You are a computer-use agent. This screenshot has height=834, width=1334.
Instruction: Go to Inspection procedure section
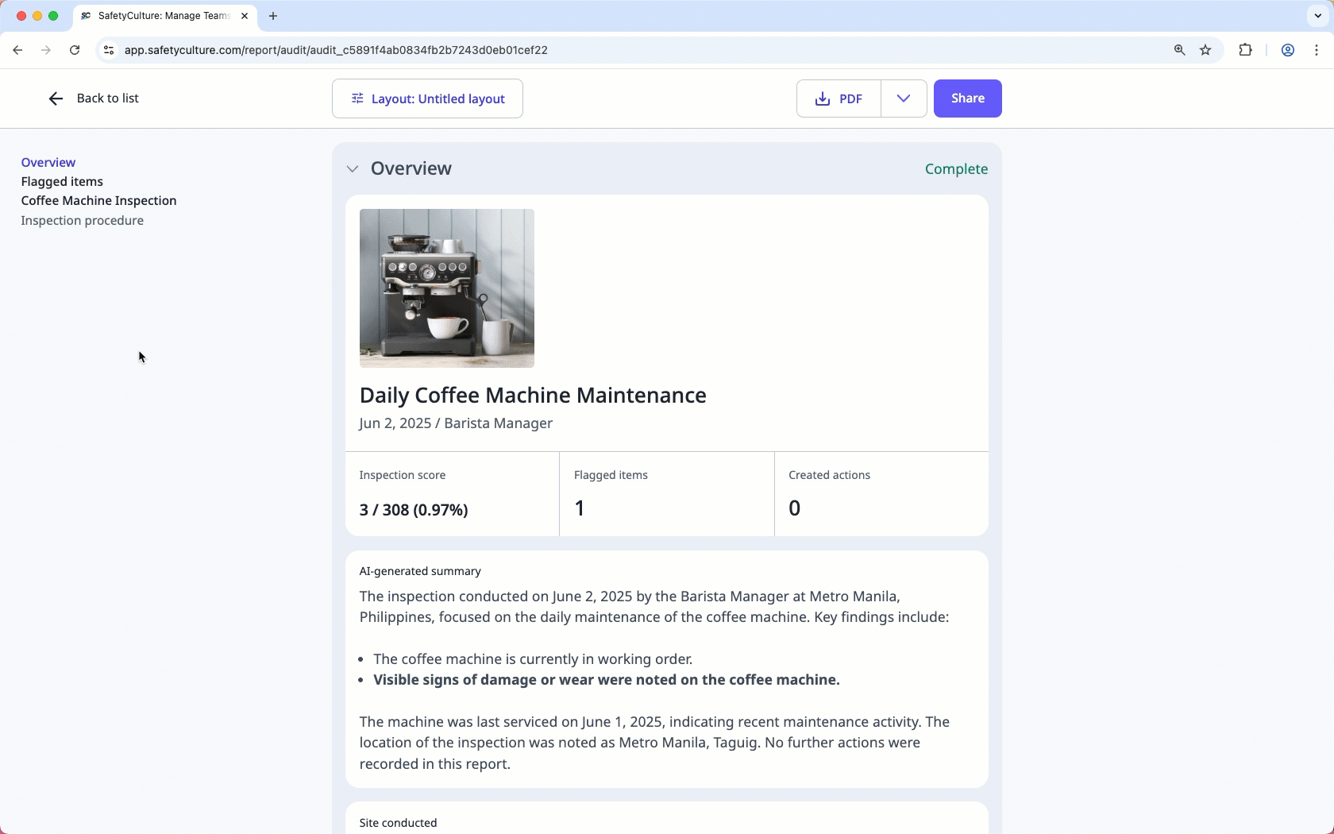(x=83, y=221)
